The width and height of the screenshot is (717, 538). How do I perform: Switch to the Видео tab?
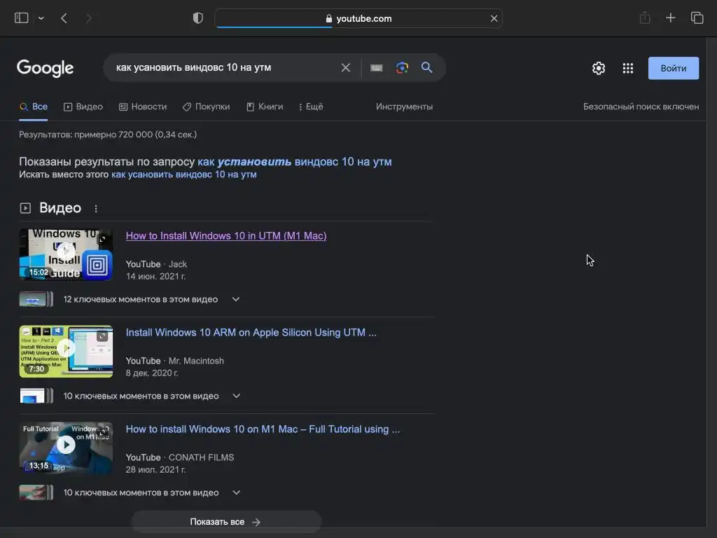click(83, 106)
